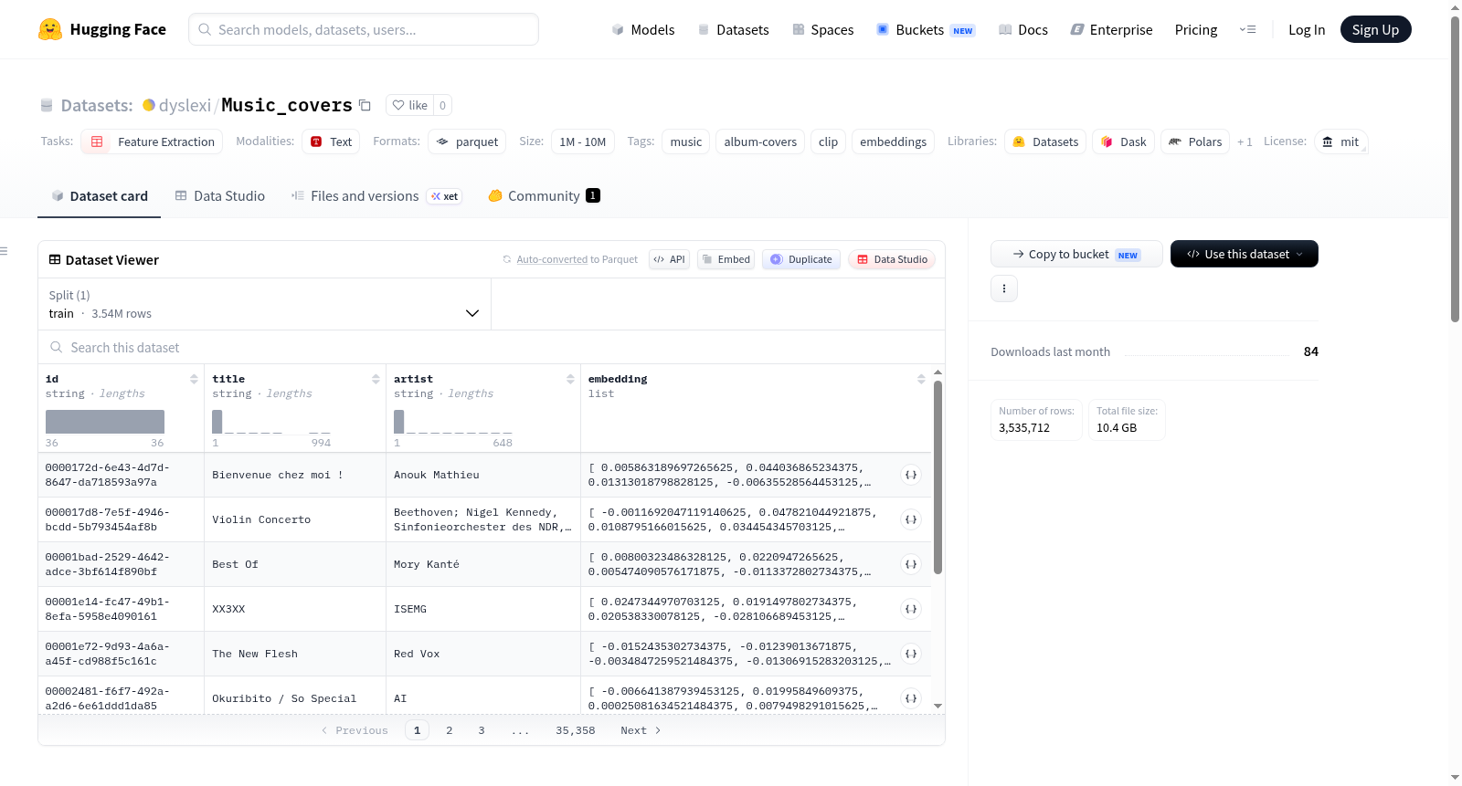Click the embeddings tag
The image size is (1462, 786).
coord(893,141)
